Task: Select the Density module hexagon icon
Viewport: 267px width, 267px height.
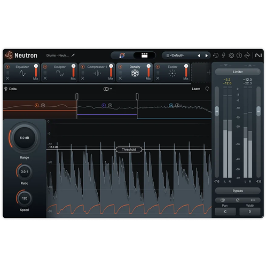Action: point(135,73)
